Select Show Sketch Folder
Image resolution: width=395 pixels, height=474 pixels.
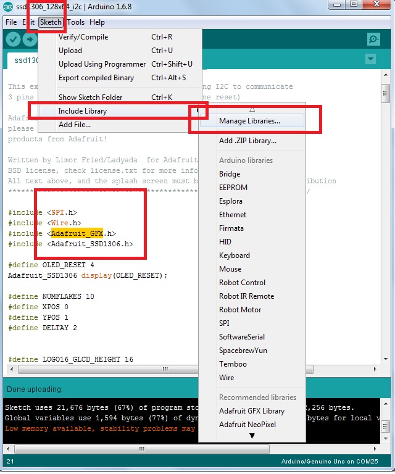click(x=120, y=98)
